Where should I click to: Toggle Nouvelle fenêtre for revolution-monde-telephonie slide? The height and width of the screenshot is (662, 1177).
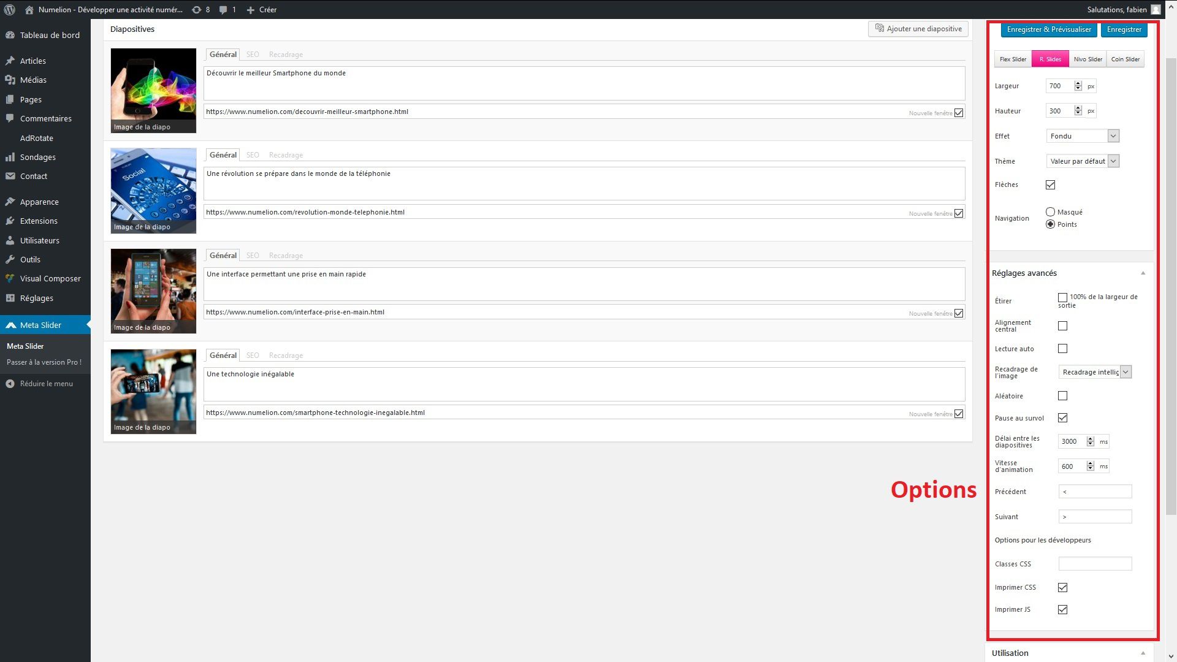pos(959,213)
